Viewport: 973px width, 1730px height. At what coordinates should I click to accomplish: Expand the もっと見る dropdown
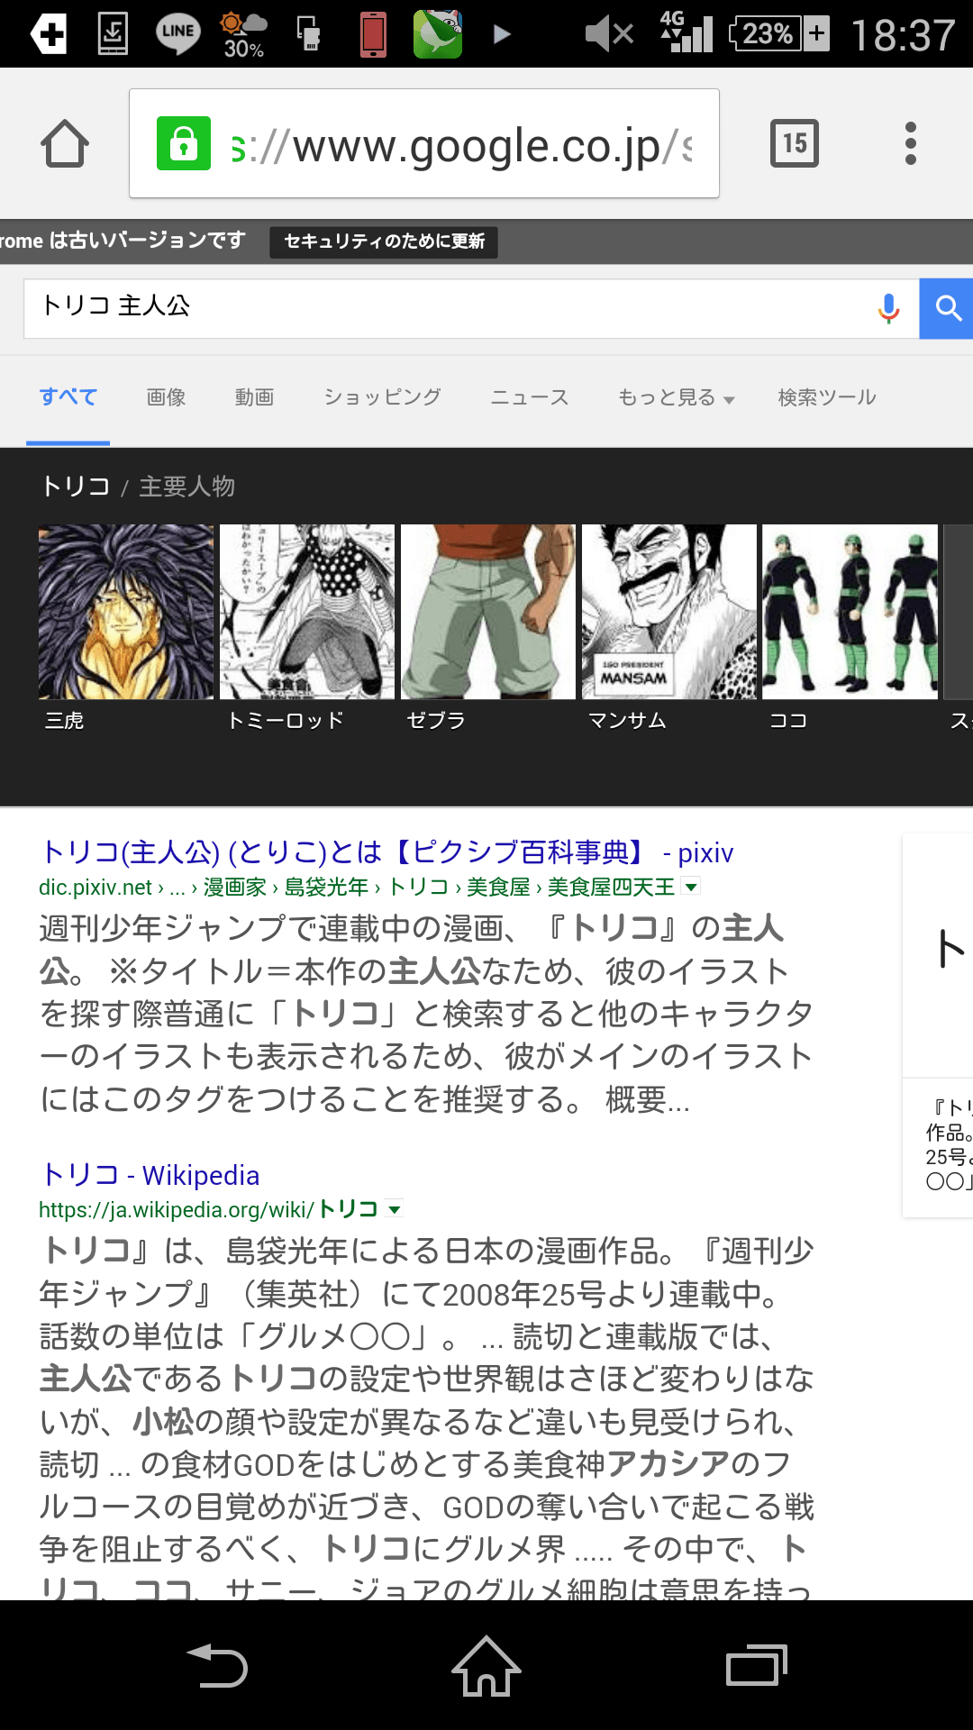coord(676,397)
